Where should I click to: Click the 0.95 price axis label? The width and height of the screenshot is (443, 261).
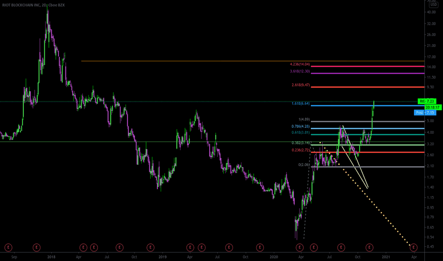[x=430, y=208]
